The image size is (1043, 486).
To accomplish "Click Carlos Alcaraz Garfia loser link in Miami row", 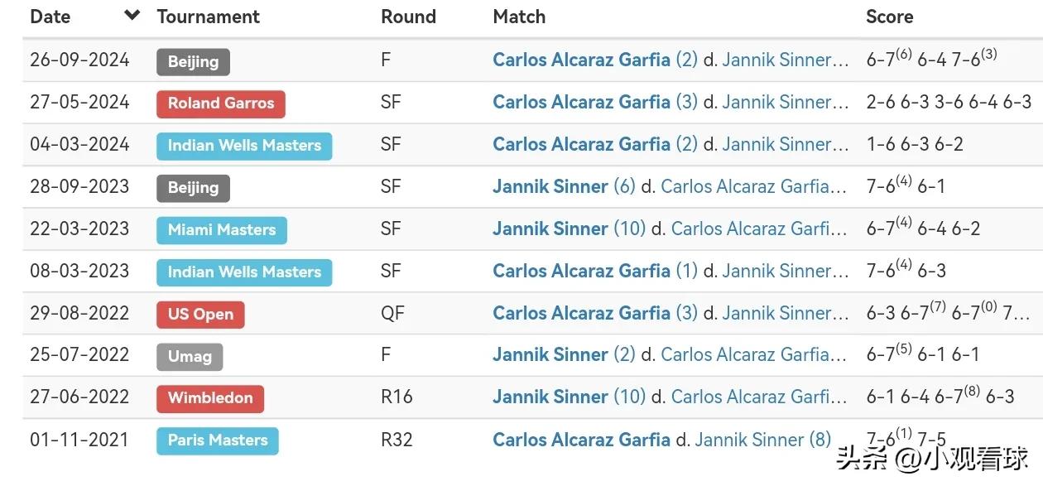I will pos(759,229).
